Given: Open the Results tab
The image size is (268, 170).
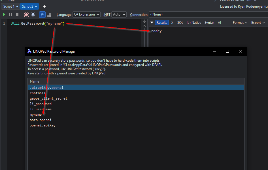Looking at the screenshot, I should pyautogui.click(x=162, y=23).
